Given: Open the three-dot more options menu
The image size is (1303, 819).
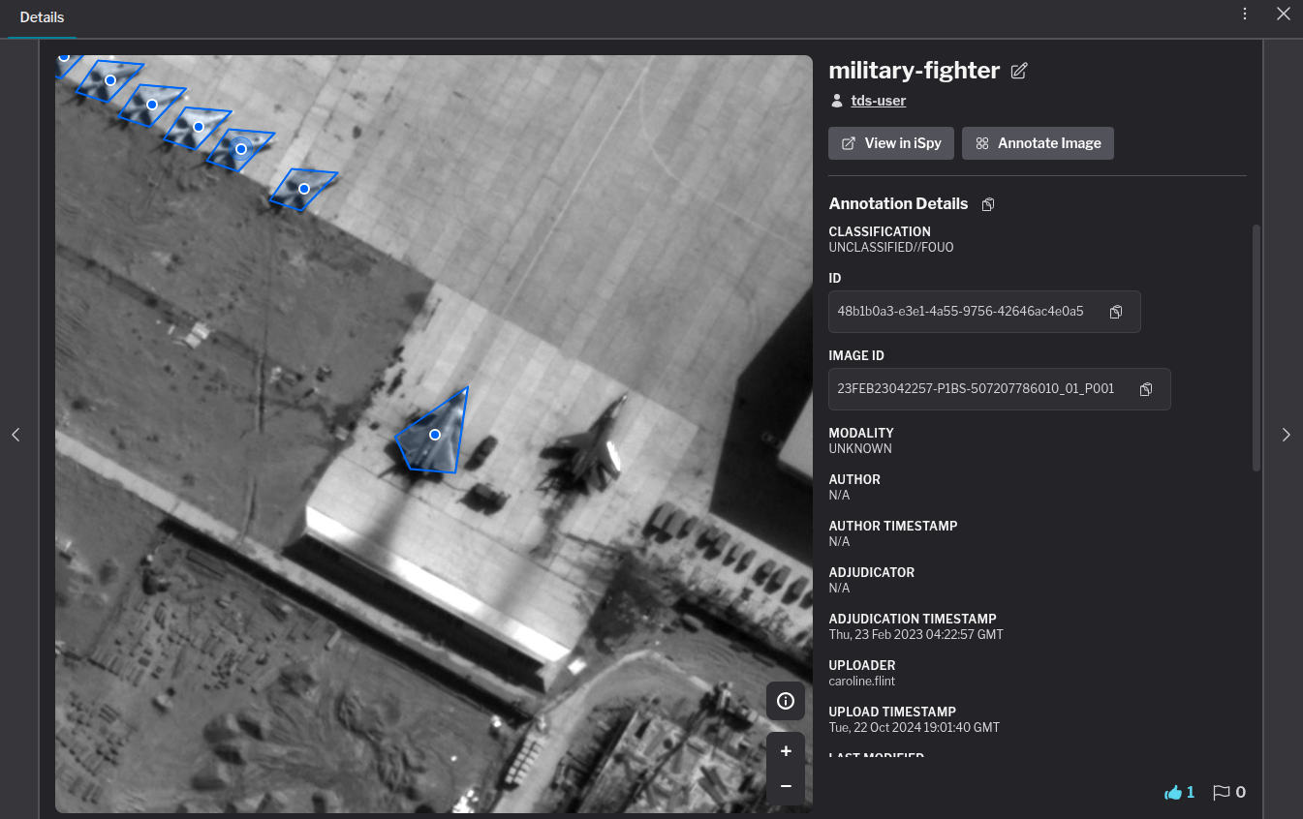Looking at the screenshot, I should [1246, 14].
